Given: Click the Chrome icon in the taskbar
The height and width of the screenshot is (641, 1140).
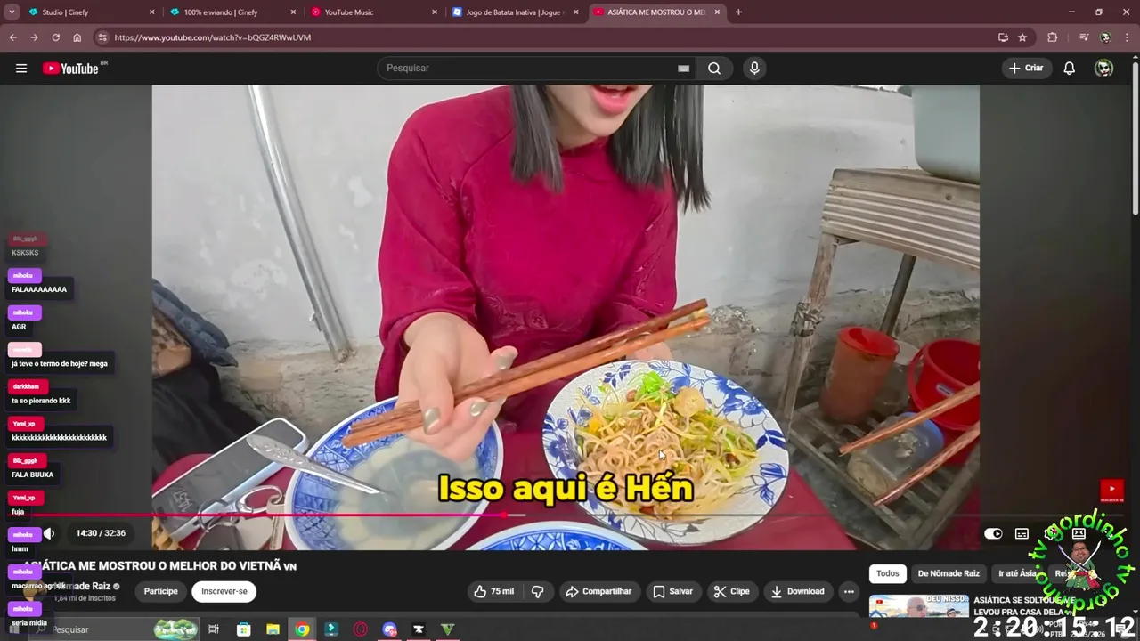Looking at the screenshot, I should click(302, 629).
